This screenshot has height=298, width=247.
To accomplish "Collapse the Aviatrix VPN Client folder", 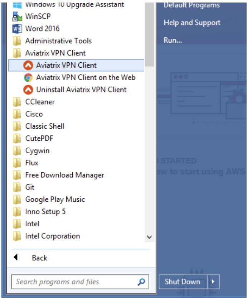I will 55,53.
